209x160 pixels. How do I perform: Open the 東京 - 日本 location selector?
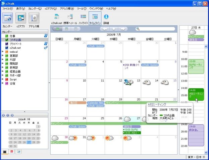tap(197, 157)
